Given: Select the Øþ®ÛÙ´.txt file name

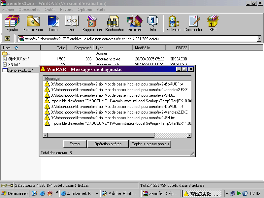Looking at the screenshot, I should [x=17, y=59].
